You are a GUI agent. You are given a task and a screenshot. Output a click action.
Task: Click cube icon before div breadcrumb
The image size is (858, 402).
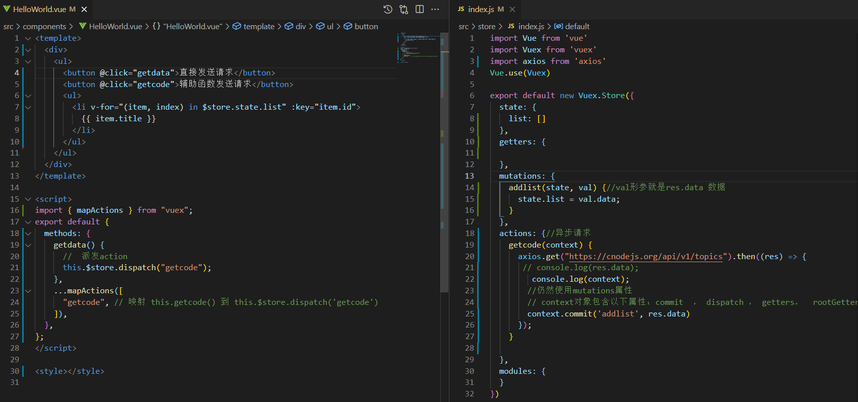click(x=289, y=26)
